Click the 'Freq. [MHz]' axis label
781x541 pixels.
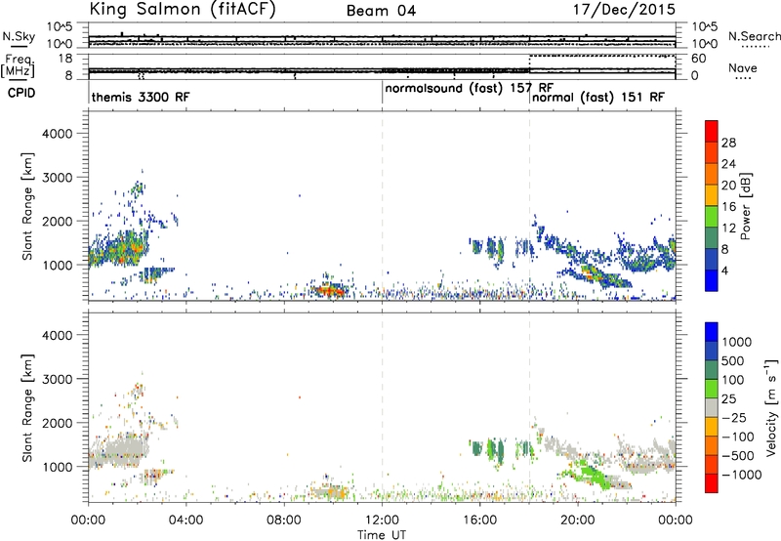point(19,65)
